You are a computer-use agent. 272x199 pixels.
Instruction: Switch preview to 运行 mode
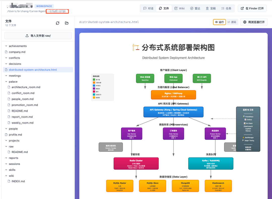[x=219, y=22]
